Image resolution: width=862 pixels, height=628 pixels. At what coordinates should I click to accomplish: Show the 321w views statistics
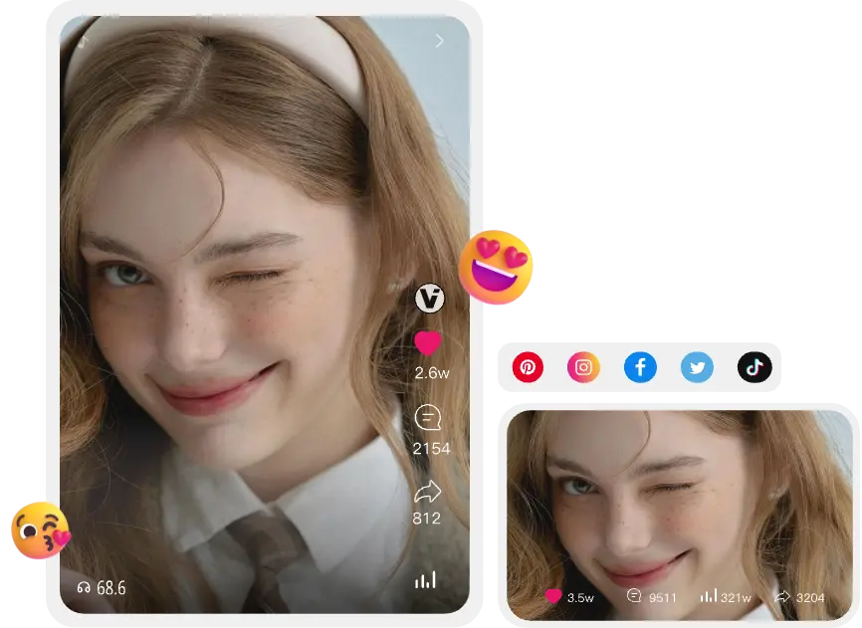(709, 597)
